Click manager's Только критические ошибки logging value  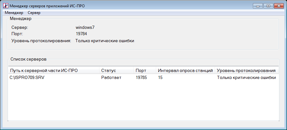pyautogui.click(x=105, y=41)
